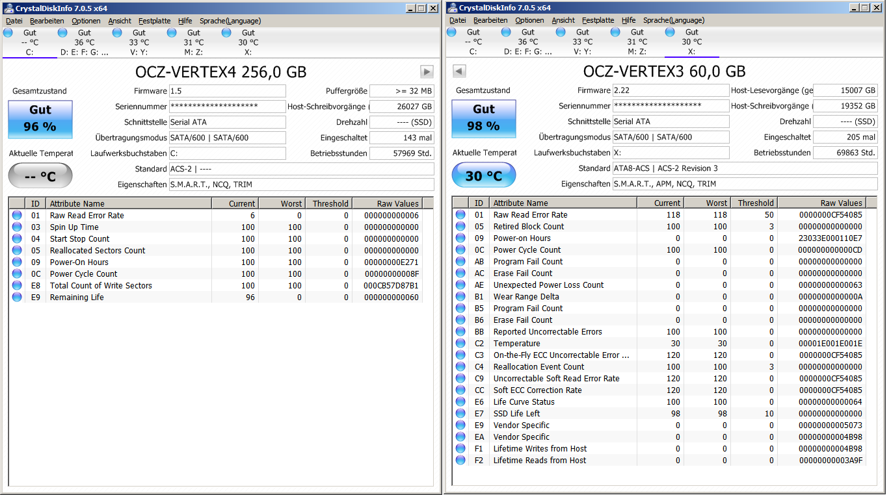891x495 pixels.
Task: Click Gut 96 % health status button
Action: click(x=40, y=119)
